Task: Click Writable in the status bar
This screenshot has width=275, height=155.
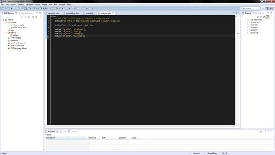Action: (196, 153)
